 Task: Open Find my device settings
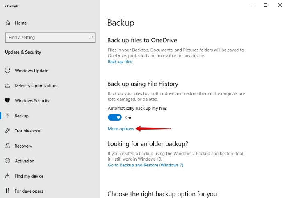coord(50,176)
